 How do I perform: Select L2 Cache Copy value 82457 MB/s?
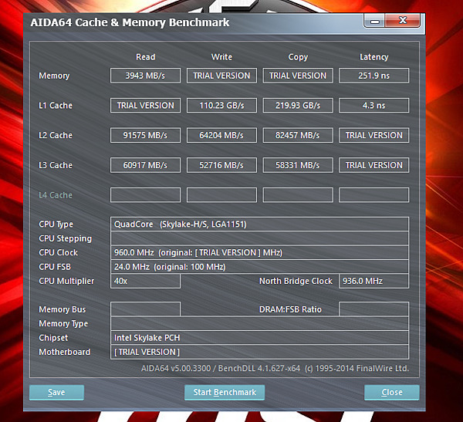pos(298,135)
